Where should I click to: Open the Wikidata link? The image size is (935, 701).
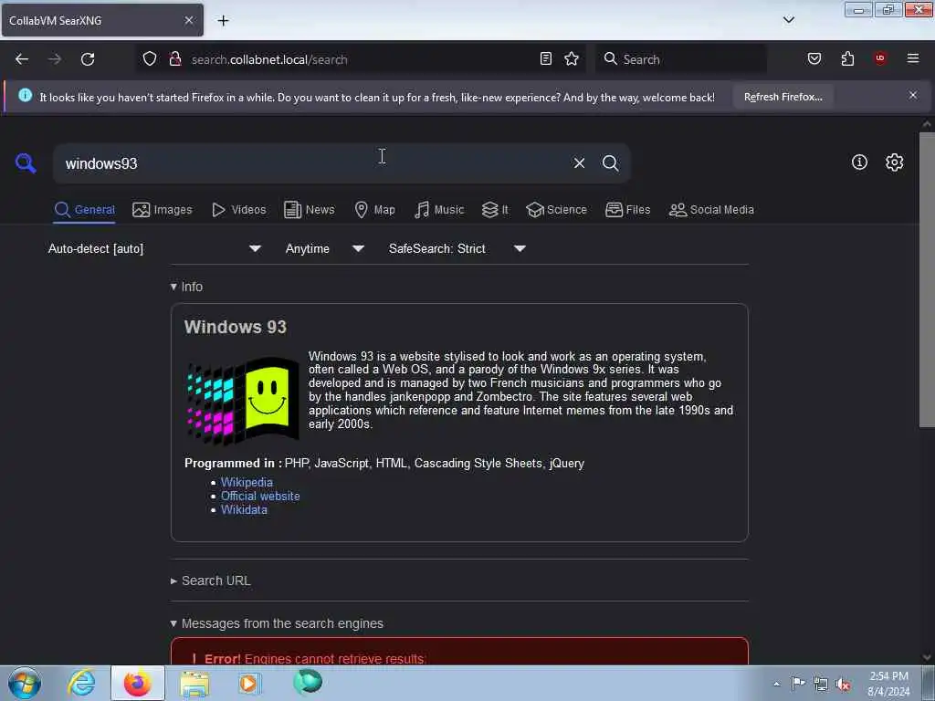coord(244,509)
